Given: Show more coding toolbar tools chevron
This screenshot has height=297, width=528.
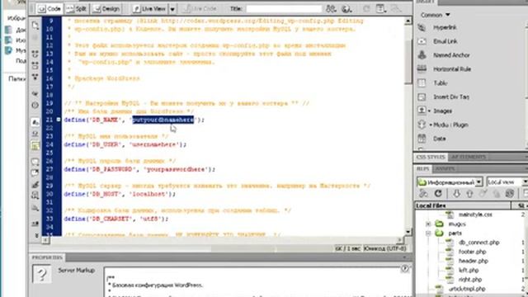Looking at the screenshot, I should point(36,235).
